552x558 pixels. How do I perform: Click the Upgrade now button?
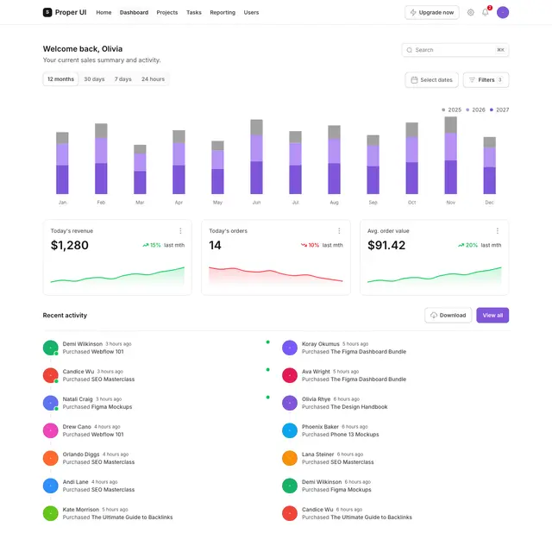[x=432, y=12]
